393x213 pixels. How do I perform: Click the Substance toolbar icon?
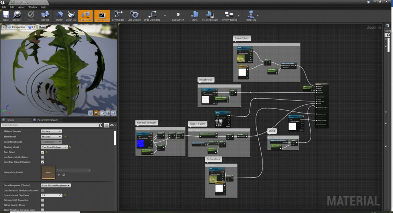[x=178, y=15]
